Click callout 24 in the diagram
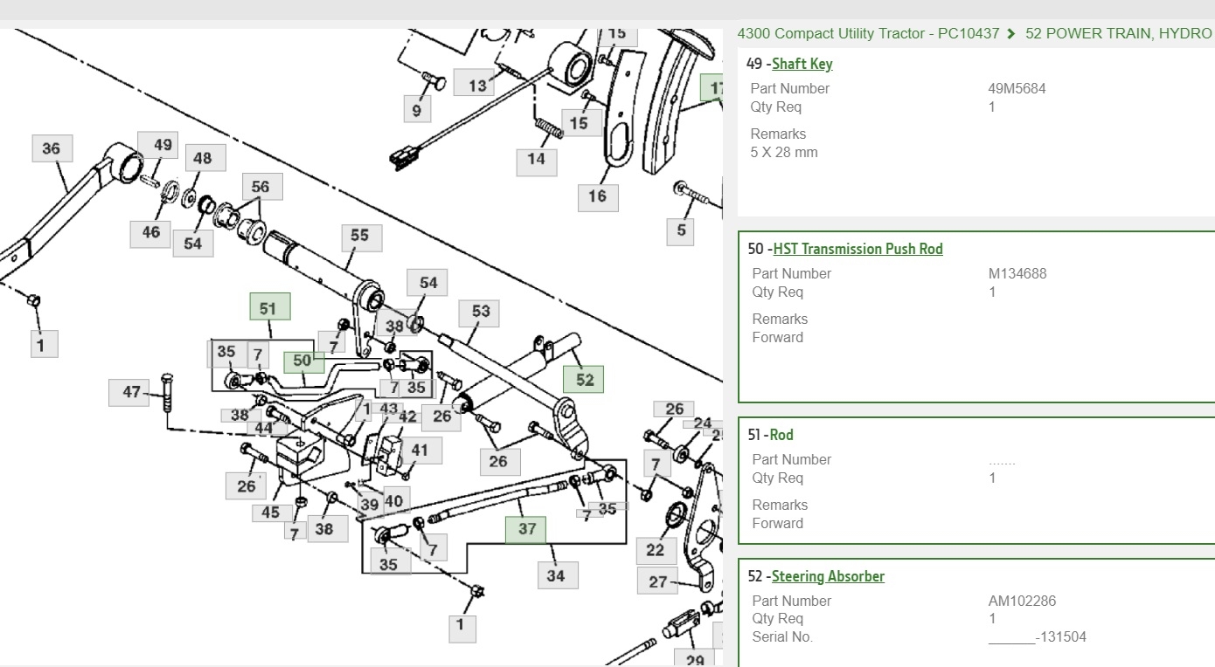This screenshot has height=667, width=1215. [703, 423]
